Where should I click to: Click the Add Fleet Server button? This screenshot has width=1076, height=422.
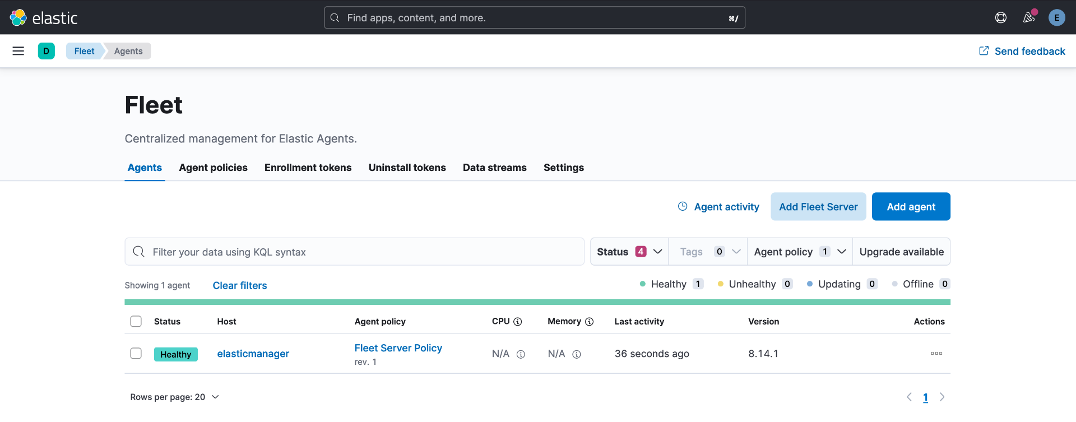819,207
